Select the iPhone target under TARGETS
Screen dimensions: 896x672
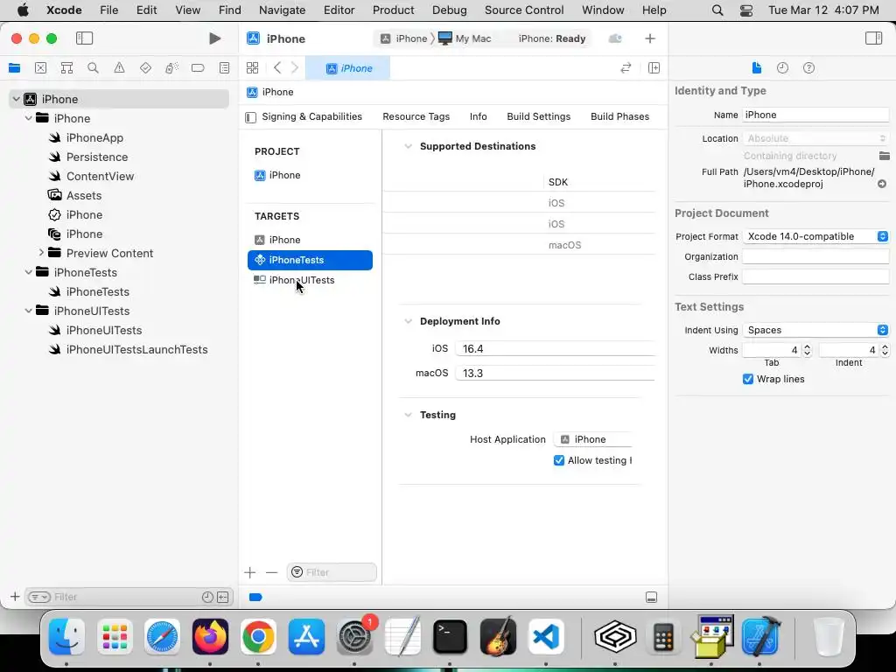[310, 240]
